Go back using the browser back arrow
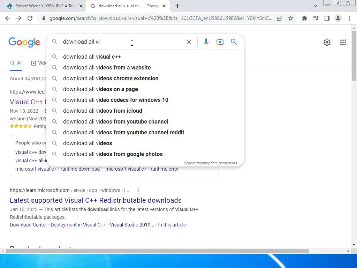The width and height of the screenshot is (357, 268). [x=8, y=18]
